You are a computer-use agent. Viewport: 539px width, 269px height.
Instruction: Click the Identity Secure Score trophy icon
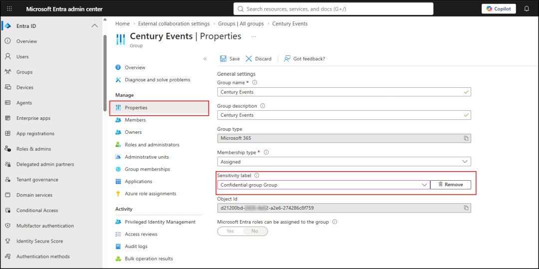pos(7,241)
